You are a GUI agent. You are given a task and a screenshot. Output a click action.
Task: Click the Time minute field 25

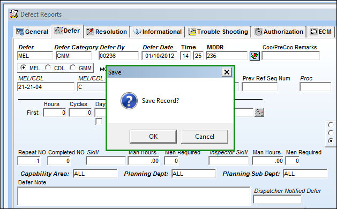click(198, 56)
